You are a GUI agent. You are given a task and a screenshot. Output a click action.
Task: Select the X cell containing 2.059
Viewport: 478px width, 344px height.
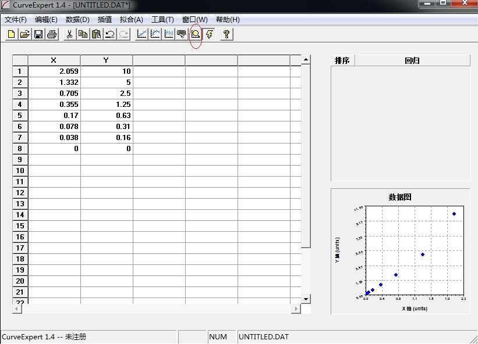54,71
